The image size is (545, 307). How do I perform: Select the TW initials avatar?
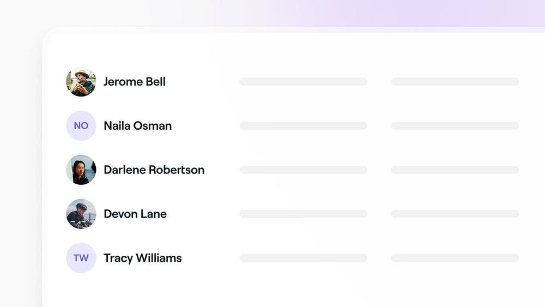click(x=81, y=258)
